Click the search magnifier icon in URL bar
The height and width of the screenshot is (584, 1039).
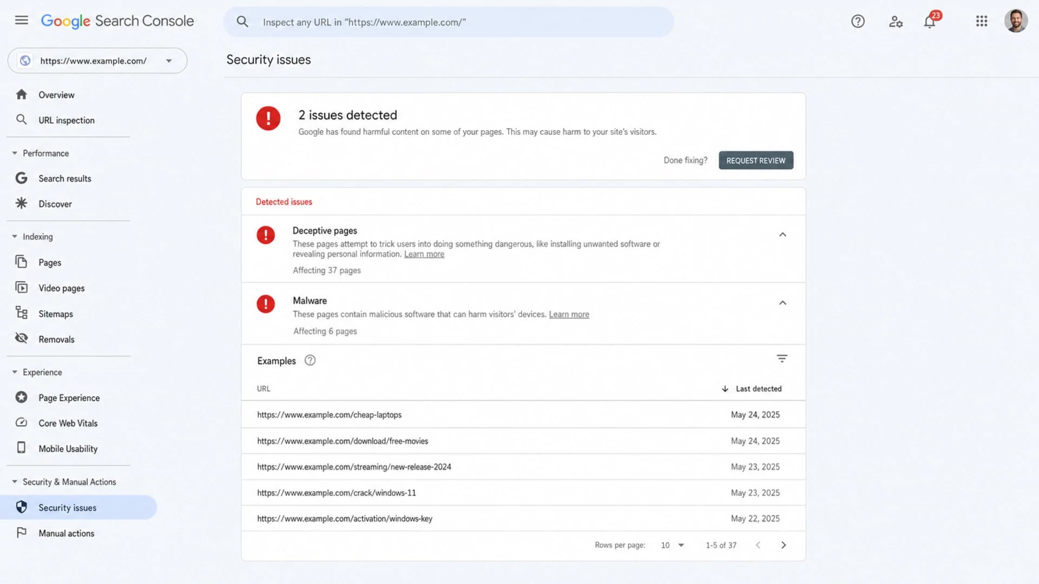click(x=242, y=22)
